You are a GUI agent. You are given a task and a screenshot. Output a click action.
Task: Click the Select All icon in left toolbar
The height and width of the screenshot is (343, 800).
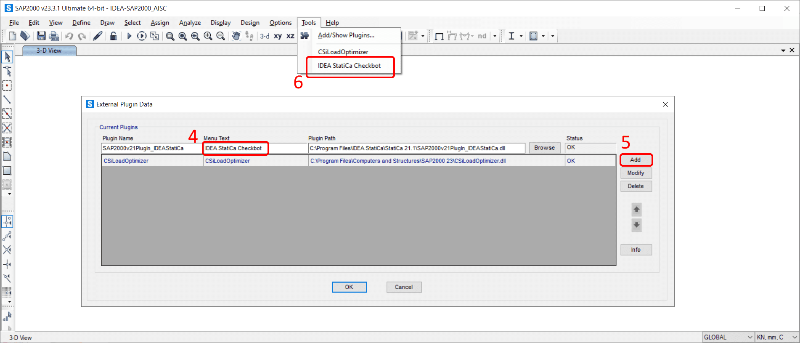(7, 316)
